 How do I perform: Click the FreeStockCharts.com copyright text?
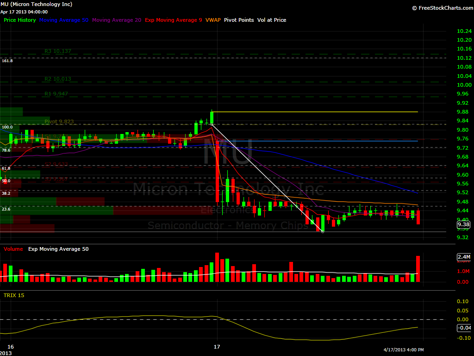(443, 8)
